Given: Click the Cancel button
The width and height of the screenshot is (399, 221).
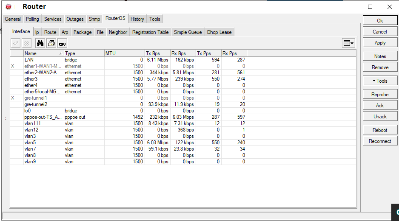Looking at the screenshot, I should pos(380,32).
